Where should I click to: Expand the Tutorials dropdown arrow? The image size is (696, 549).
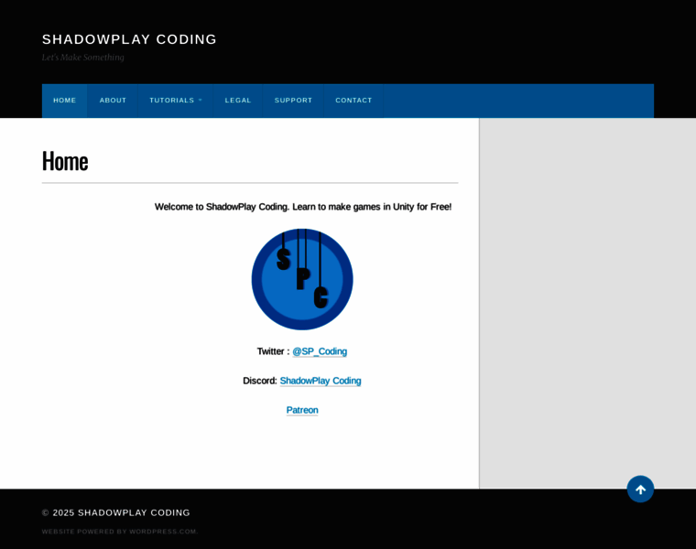pos(201,101)
